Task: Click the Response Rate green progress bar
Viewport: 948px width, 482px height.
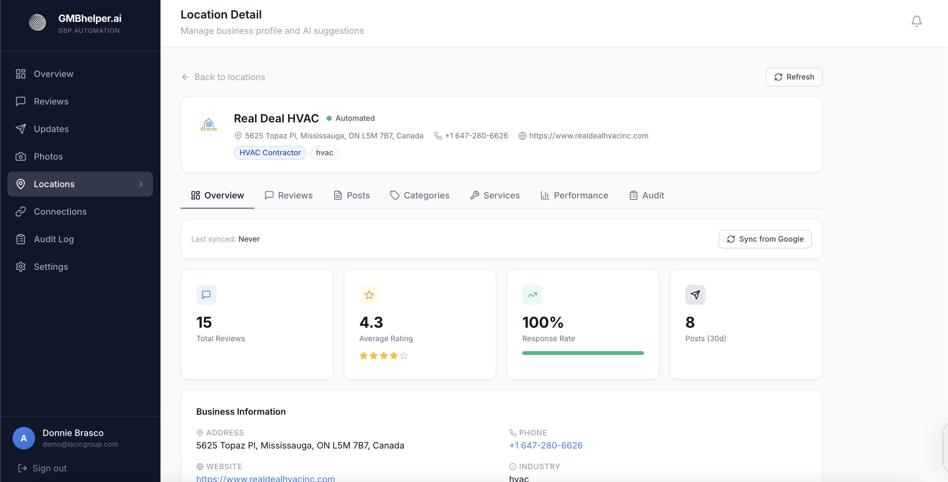Action: tap(582, 353)
